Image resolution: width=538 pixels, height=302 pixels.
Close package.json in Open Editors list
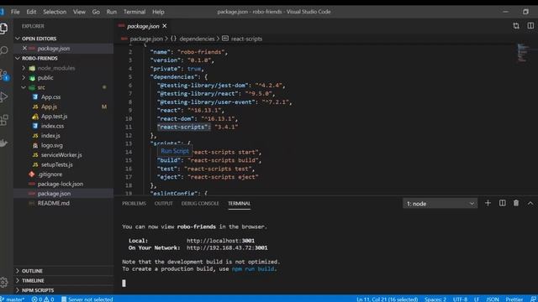tap(24, 49)
